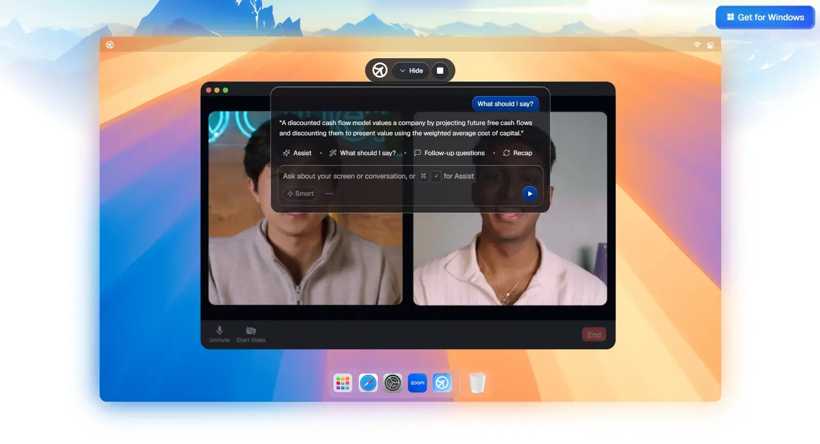The height and width of the screenshot is (444, 820).
Task: Open Launchpad from the dock
Action: [x=342, y=383]
